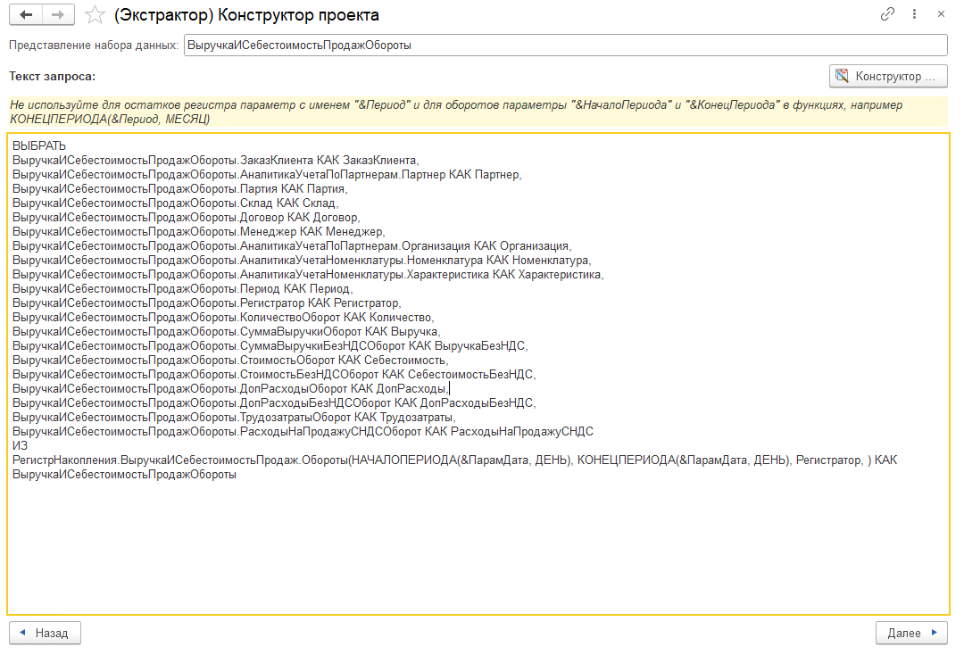This screenshot has height=655, width=964.
Task: Click the Текст запроса label
Action: pyautogui.click(x=53, y=76)
